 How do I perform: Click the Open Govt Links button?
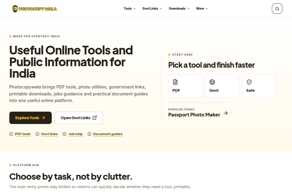79,118
